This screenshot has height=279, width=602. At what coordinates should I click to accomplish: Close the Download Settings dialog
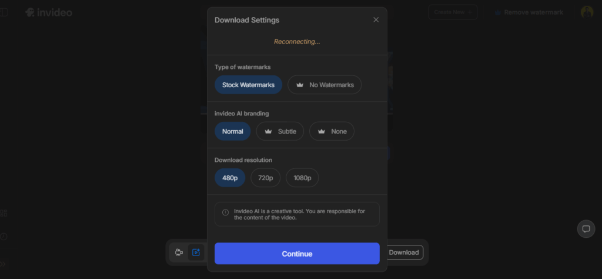click(x=376, y=20)
